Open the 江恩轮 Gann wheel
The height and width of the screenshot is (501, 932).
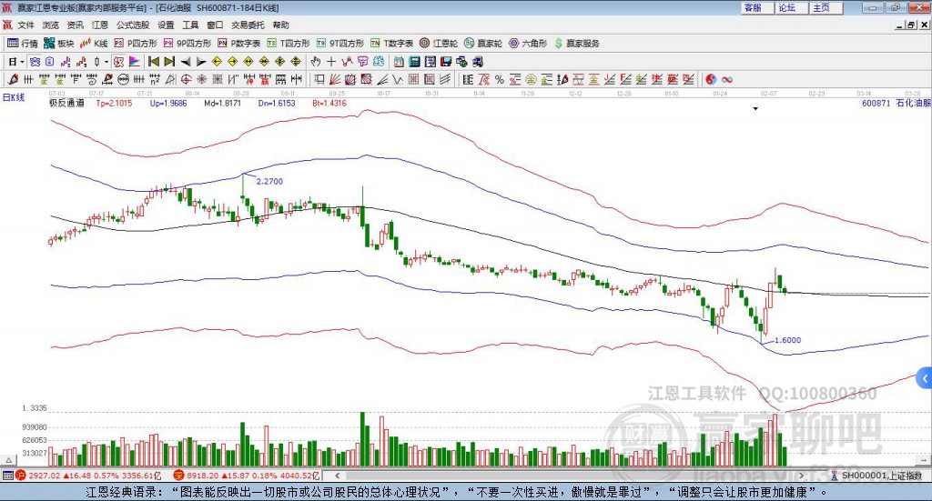438,44
